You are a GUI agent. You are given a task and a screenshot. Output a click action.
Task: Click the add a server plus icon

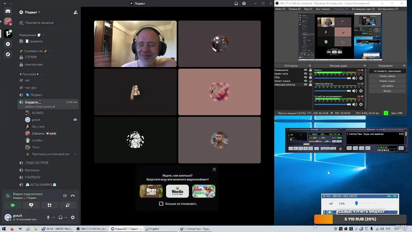click(x=8, y=44)
